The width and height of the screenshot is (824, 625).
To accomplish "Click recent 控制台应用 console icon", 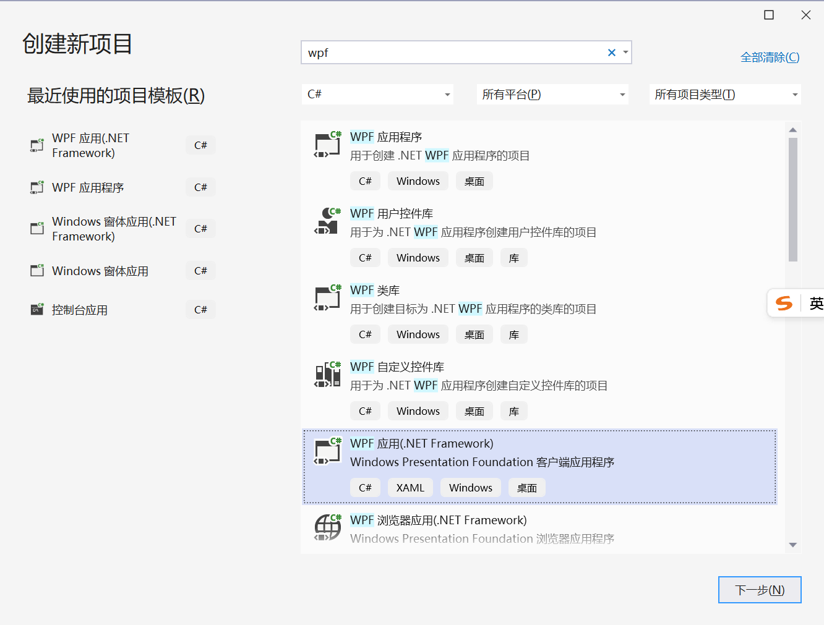I will (x=37, y=310).
